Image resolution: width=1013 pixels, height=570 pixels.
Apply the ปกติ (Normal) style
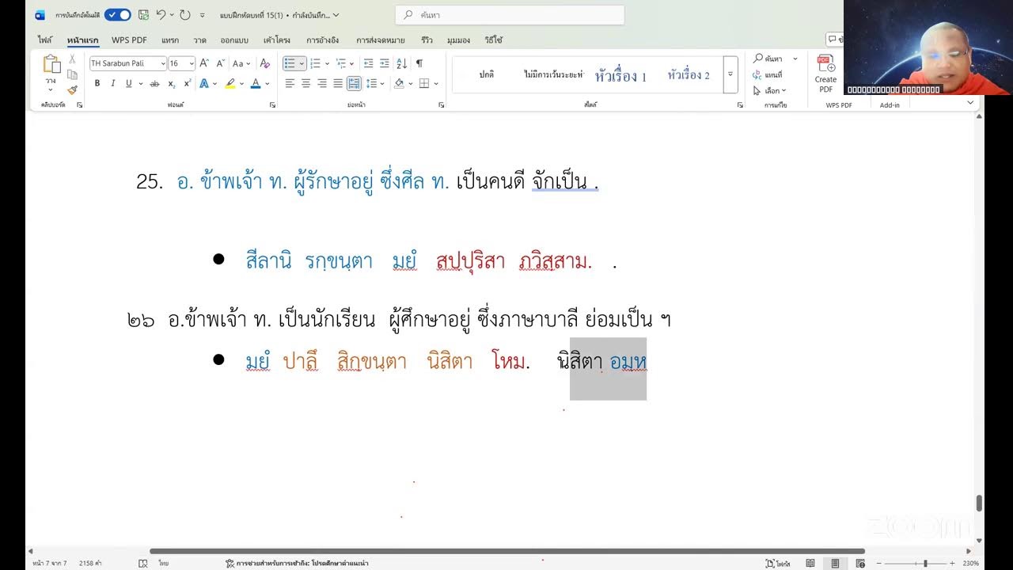pyautogui.click(x=486, y=74)
